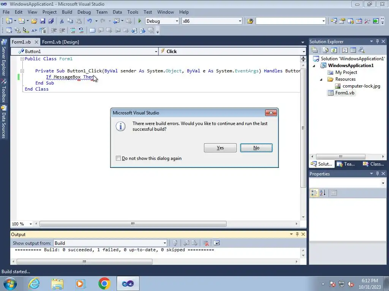Click Yes to run last successful build
The image size is (389, 291).
[x=220, y=148]
